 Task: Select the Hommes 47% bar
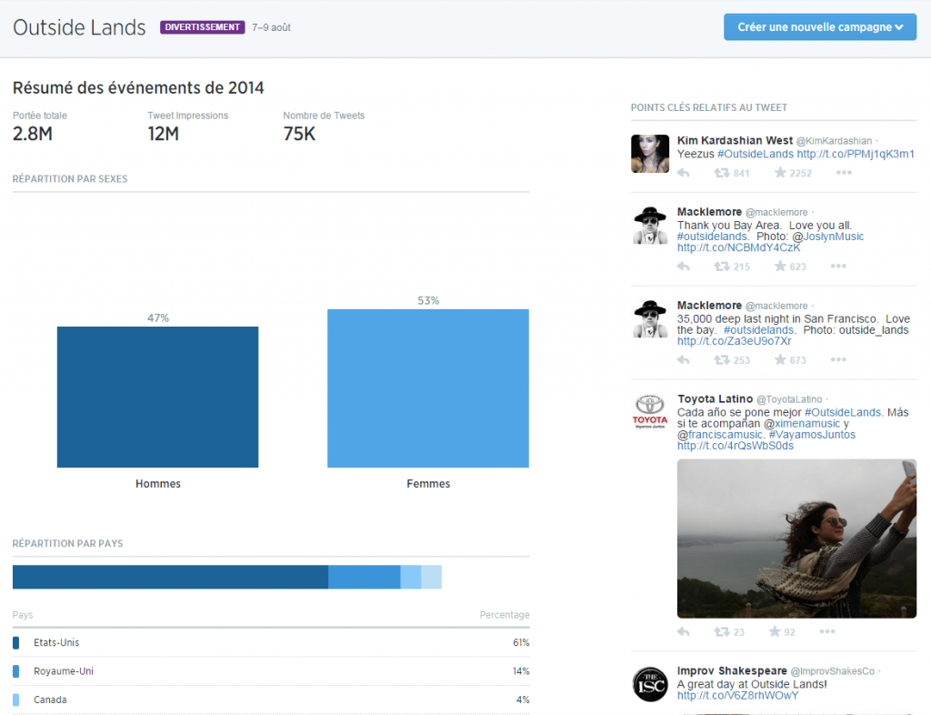pos(158,397)
